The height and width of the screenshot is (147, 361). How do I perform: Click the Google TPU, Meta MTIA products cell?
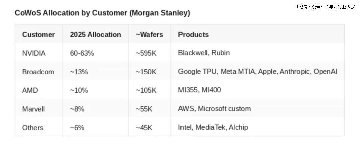tap(258, 72)
